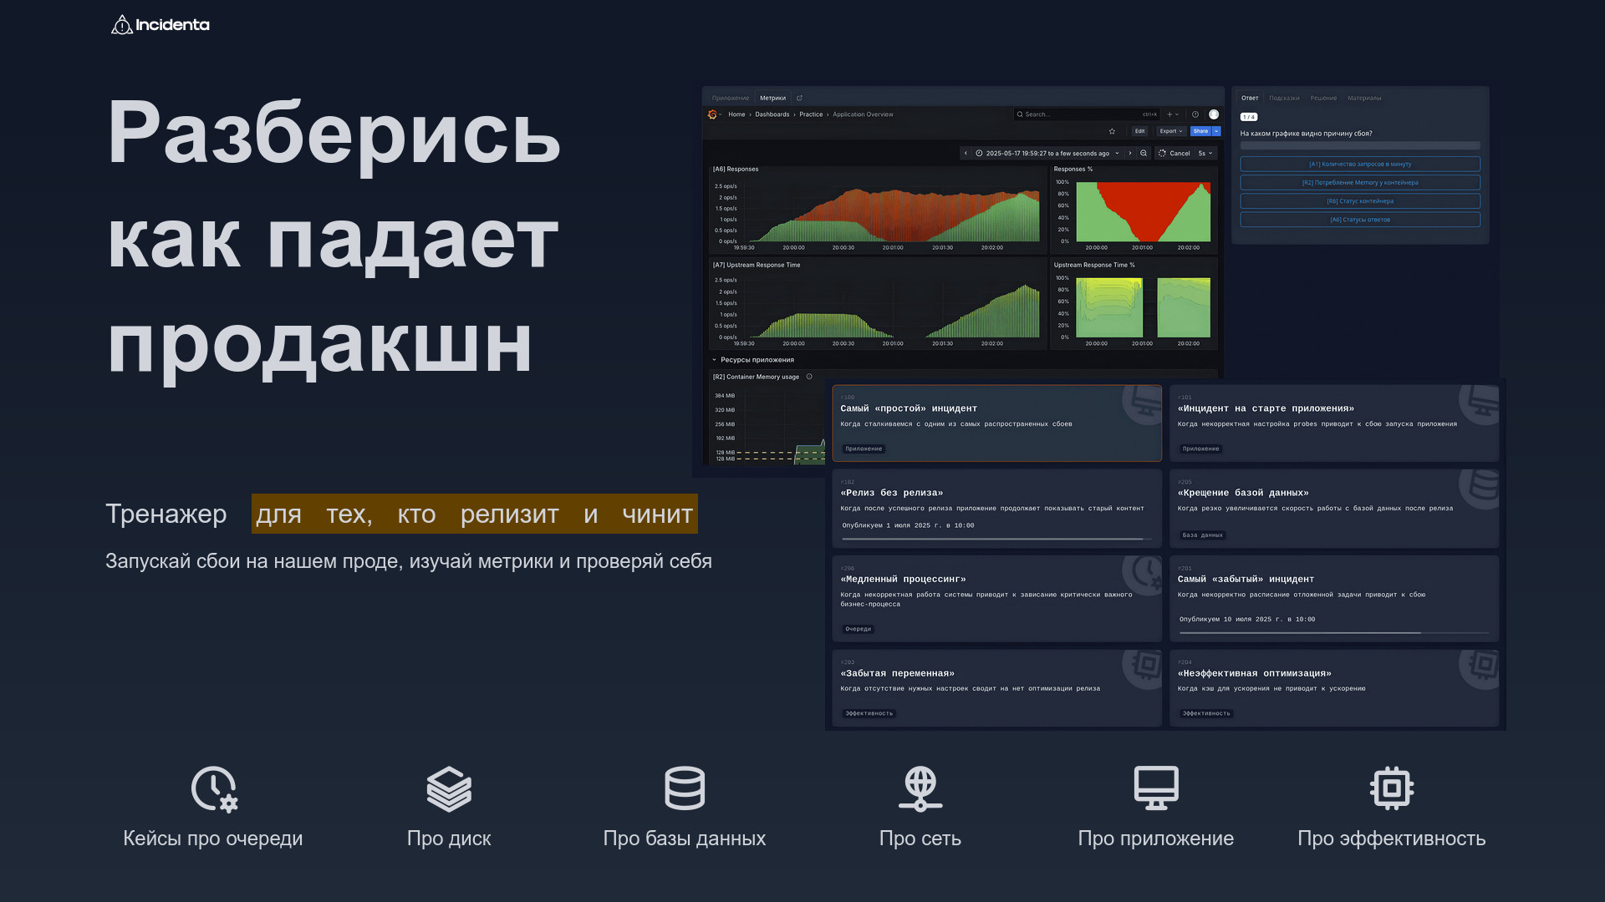
Task: Click the efficiency CPU chip icon
Action: pos(1392,788)
